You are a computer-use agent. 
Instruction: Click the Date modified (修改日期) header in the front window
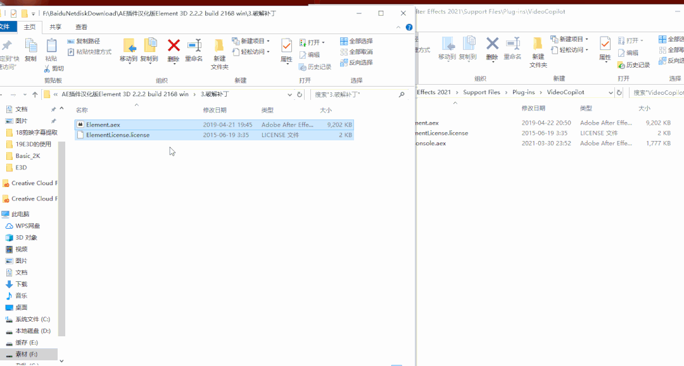coord(215,110)
